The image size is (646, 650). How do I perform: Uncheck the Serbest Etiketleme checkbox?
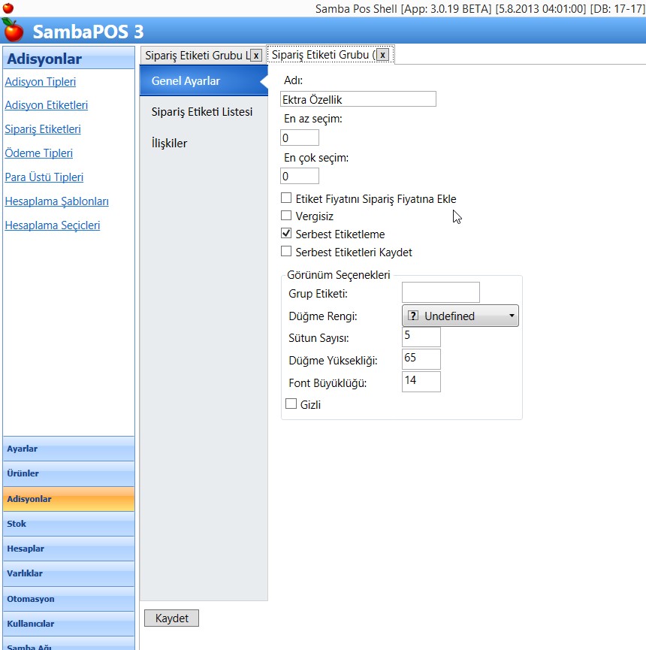point(286,234)
